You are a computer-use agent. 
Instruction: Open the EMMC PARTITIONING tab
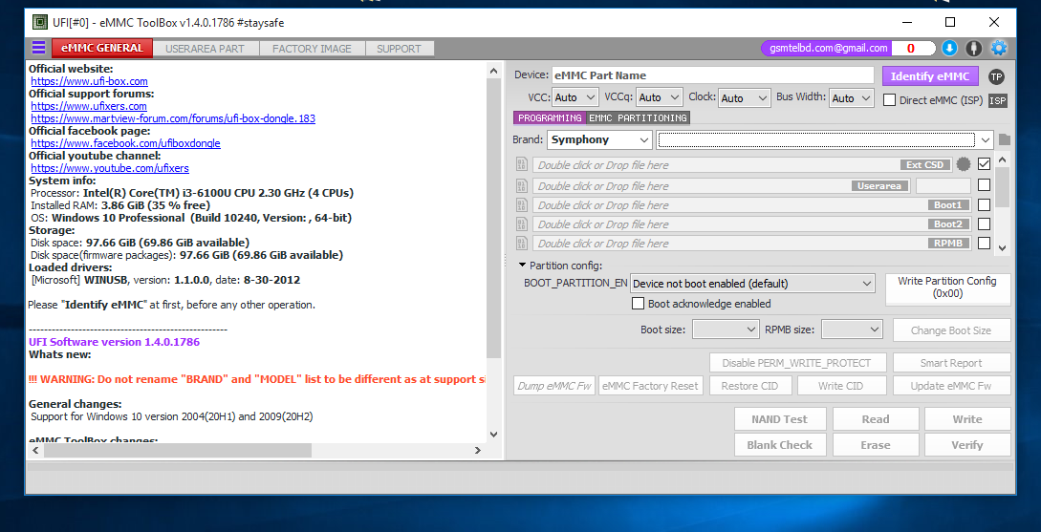(x=638, y=118)
